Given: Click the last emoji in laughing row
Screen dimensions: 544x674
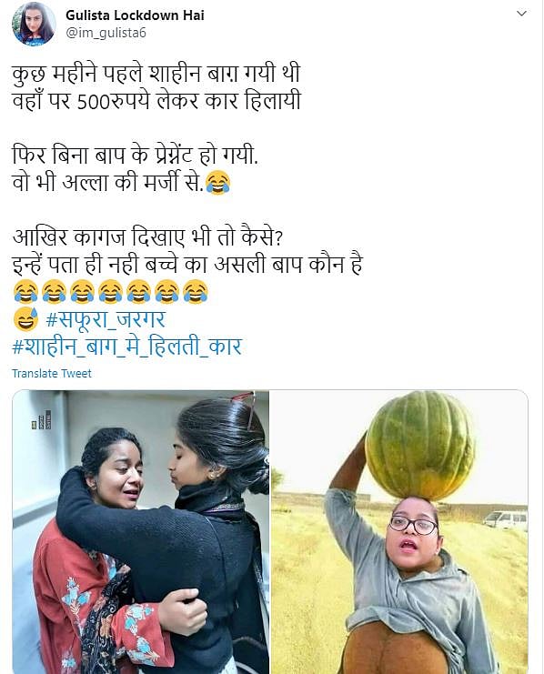Looking at the screenshot, I should (x=196, y=292).
